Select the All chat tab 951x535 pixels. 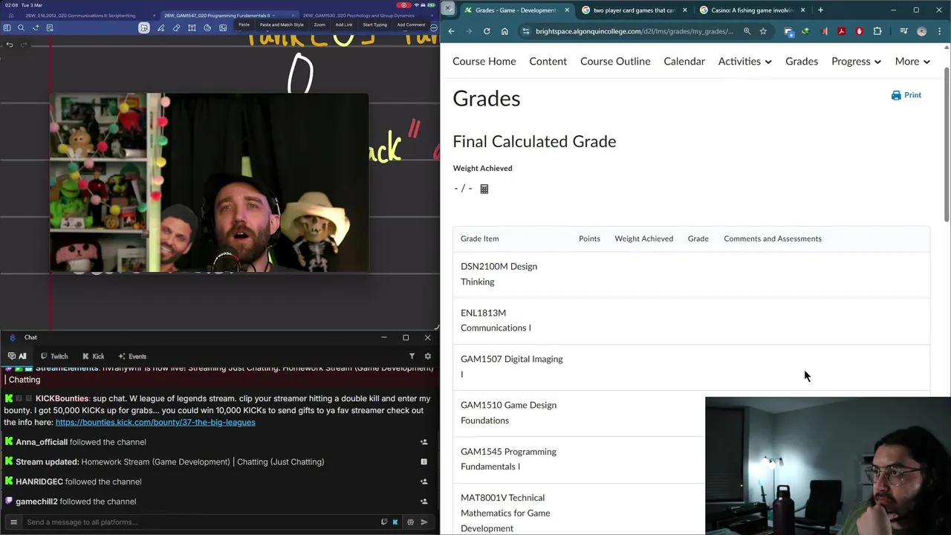coord(17,356)
